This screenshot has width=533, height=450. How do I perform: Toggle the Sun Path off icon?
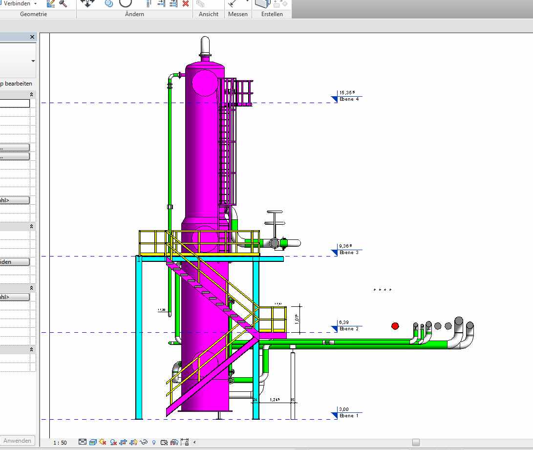point(103,442)
